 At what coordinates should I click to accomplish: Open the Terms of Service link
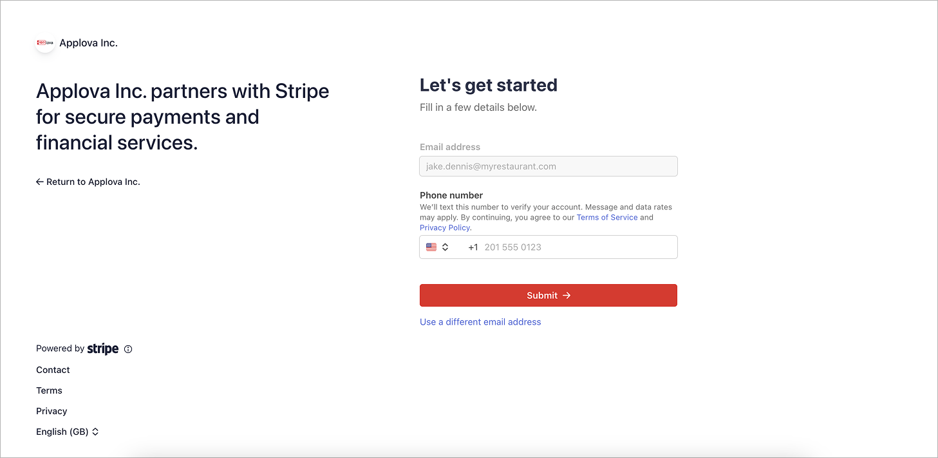(x=607, y=218)
